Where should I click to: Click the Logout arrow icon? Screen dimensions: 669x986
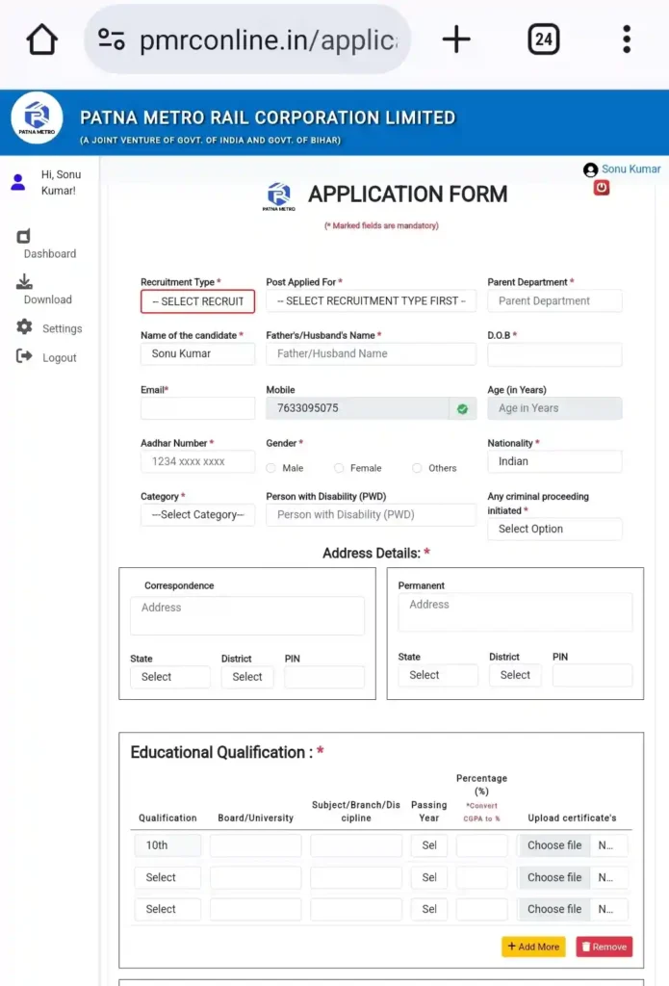click(24, 356)
